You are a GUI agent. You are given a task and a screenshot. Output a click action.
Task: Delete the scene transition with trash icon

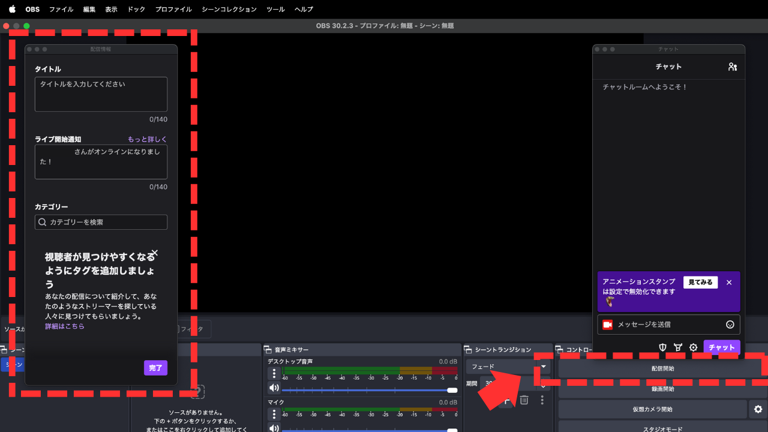[524, 400]
